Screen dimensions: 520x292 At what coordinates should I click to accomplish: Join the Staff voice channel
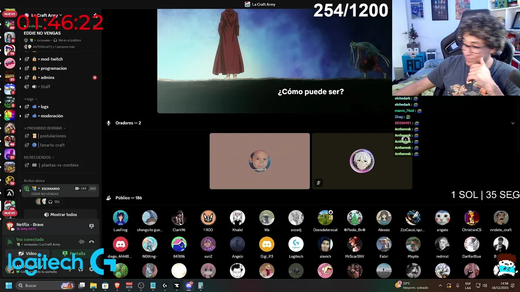pyautogui.click(x=59, y=86)
